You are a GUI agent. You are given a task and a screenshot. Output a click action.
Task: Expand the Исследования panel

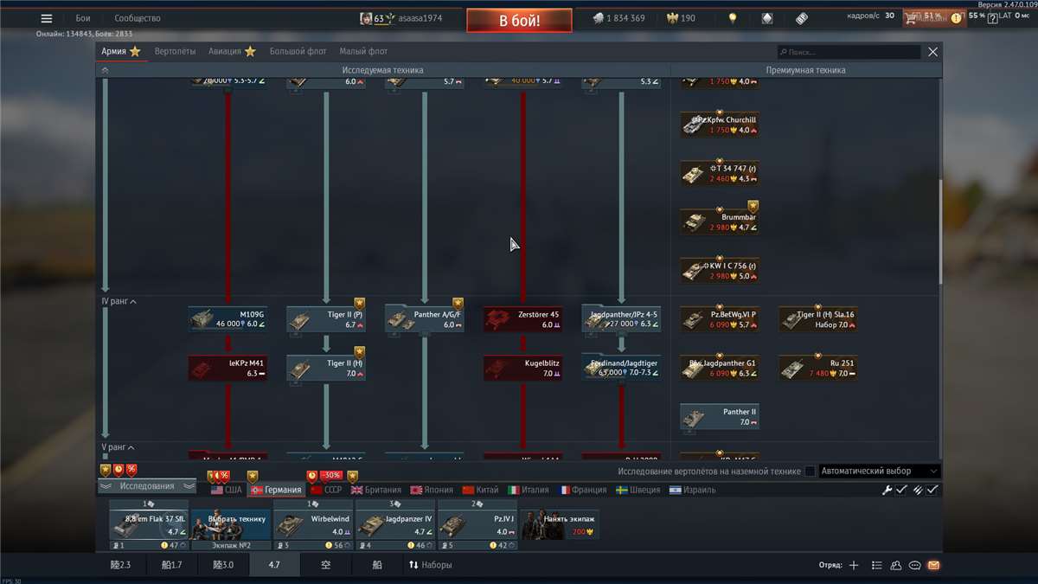(x=147, y=486)
